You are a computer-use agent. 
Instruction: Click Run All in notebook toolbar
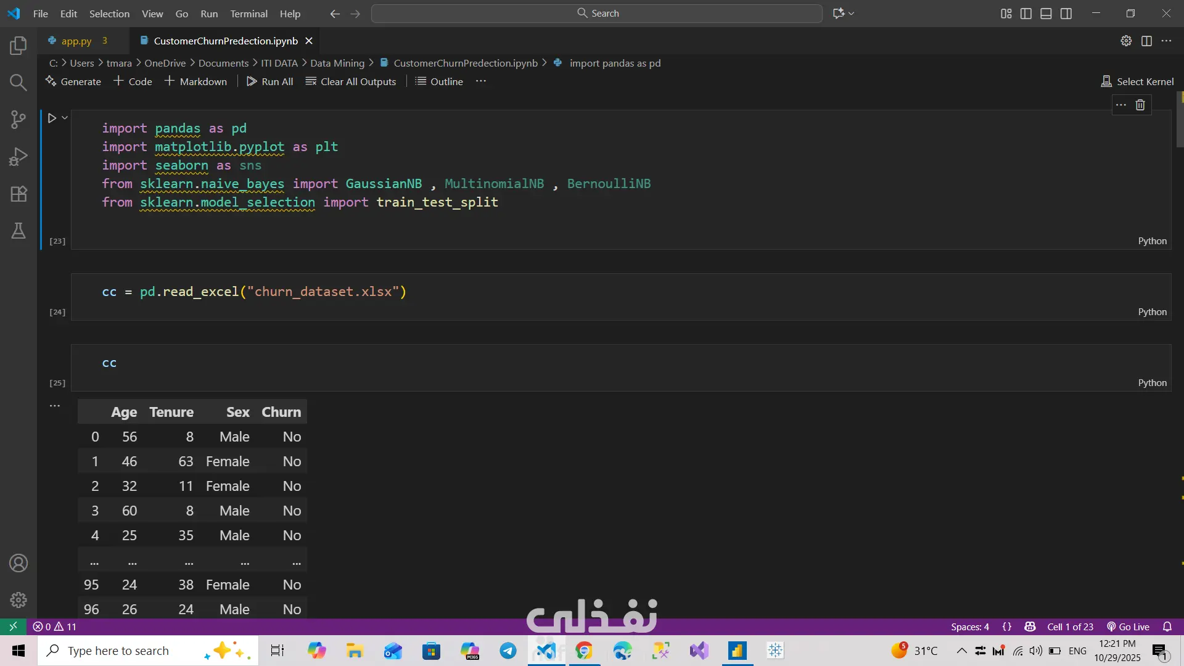(x=270, y=81)
